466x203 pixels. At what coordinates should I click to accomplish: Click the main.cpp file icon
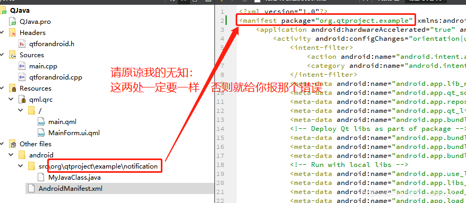click(22, 66)
